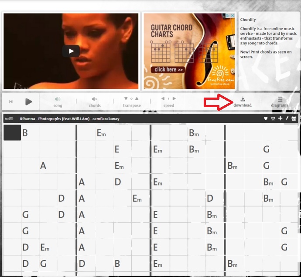
Task: Toggle the muted chords speaker
Action: (95, 99)
